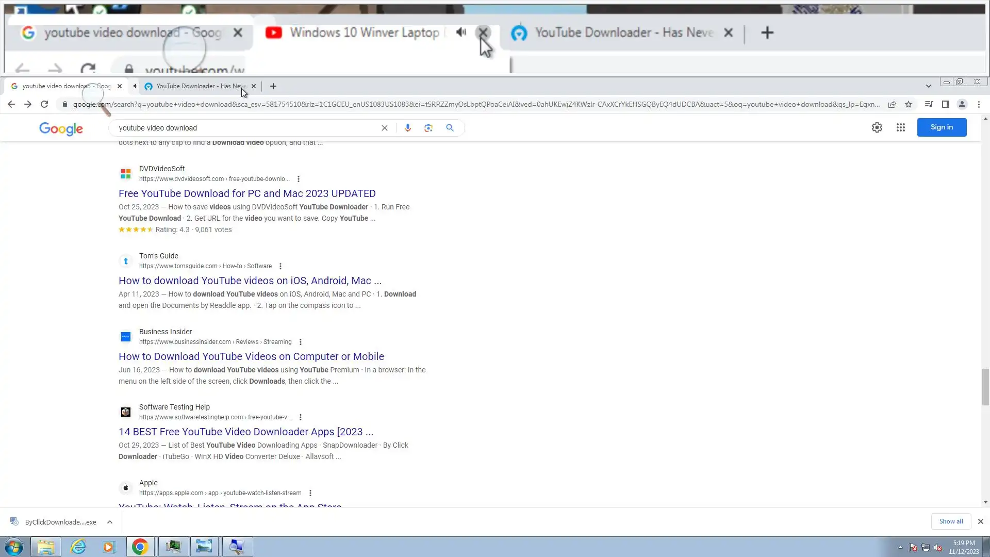Open Google quick settings gear
Image resolution: width=990 pixels, height=557 pixels.
[x=877, y=127]
